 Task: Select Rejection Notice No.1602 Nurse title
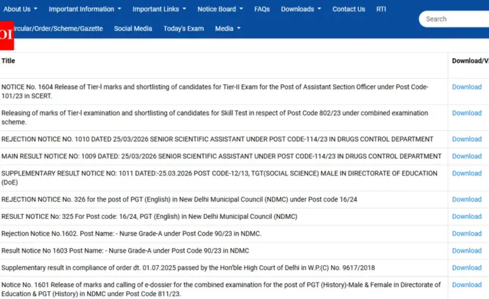pyautogui.click(x=131, y=233)
